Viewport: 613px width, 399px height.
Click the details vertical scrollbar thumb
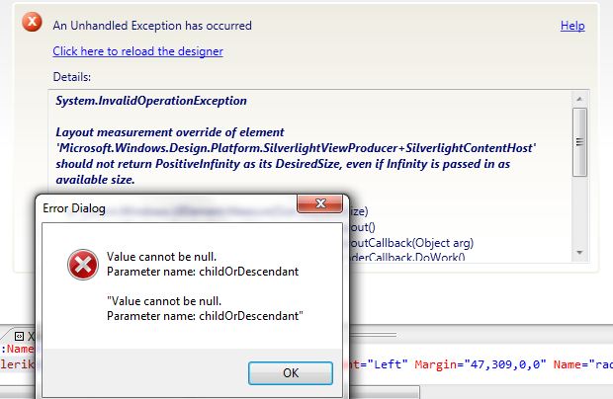coord(579,134)
